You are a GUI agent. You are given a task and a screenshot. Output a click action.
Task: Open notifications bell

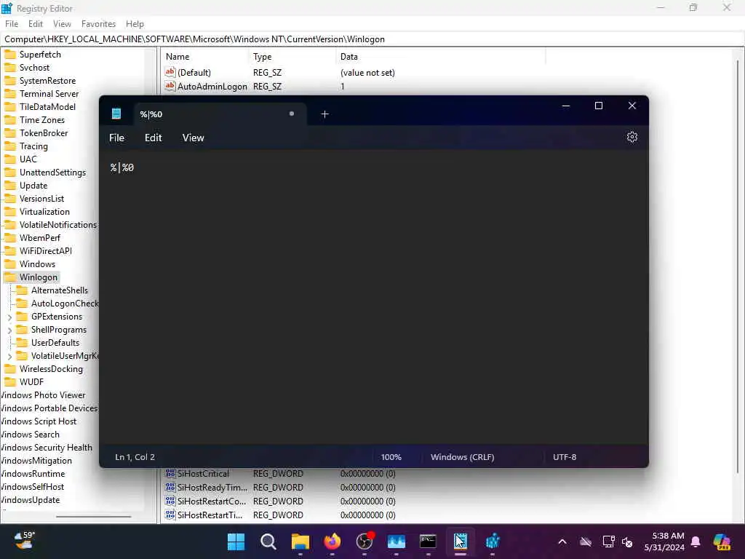point(696,542)
